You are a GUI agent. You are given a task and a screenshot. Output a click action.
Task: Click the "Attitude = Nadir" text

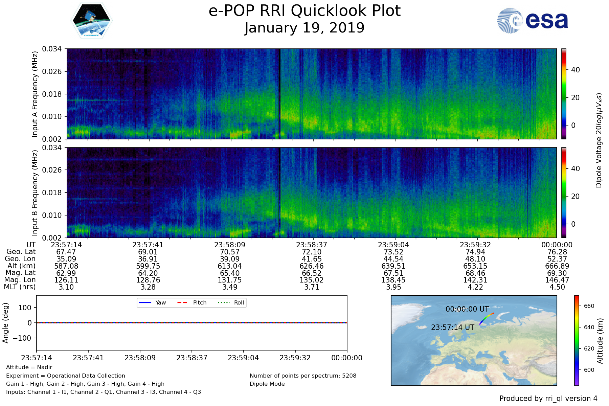pos(29,367)
